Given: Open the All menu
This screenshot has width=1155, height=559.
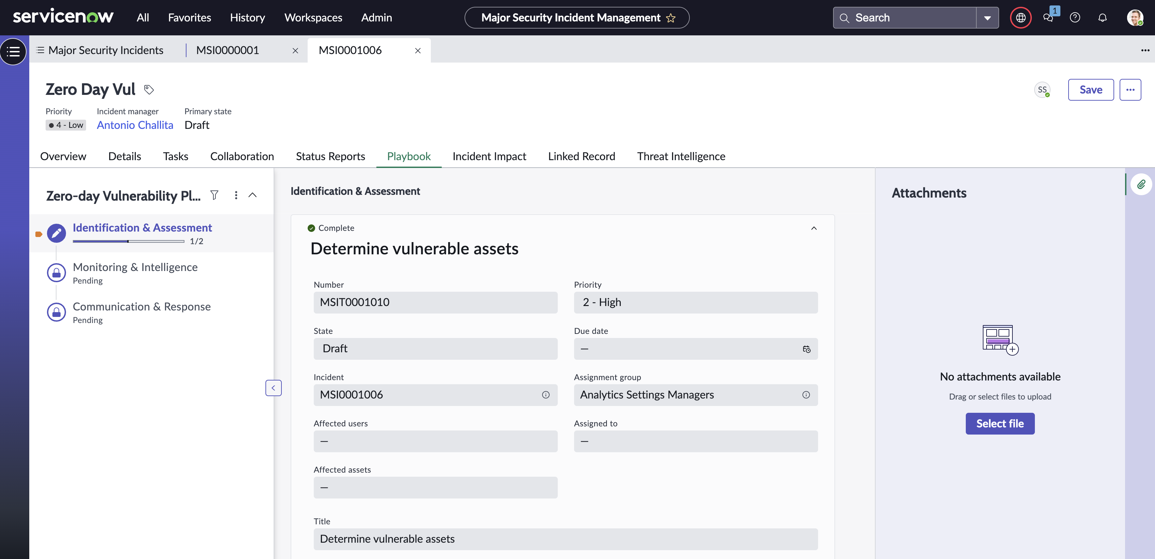Looking at the screenshot, I should [143, 18].
